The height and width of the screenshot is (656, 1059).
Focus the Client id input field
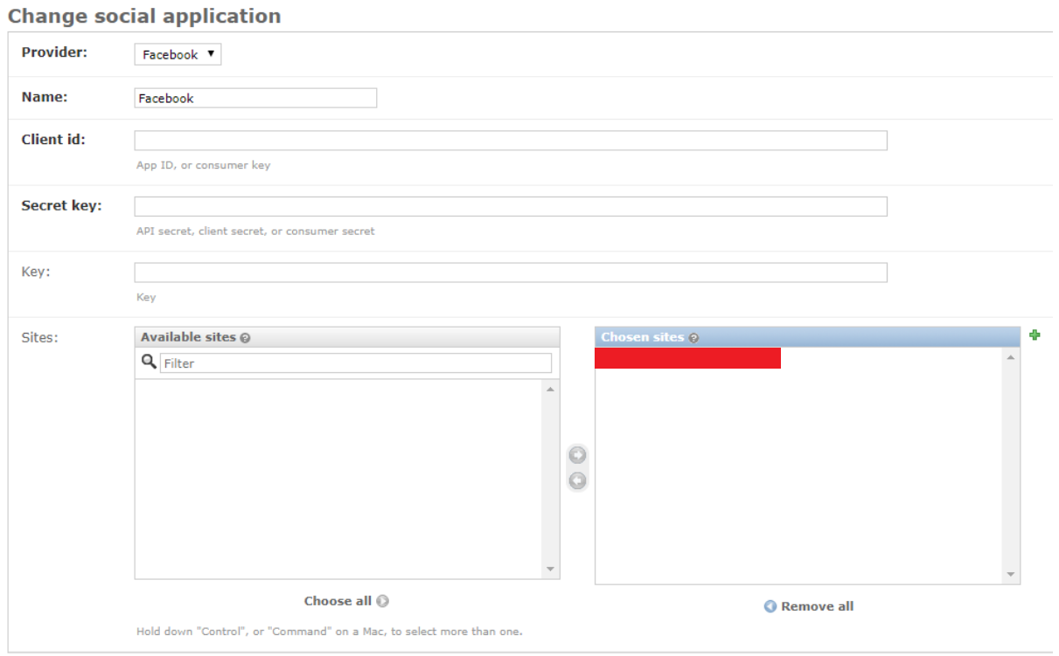click(x=511, y=141)
